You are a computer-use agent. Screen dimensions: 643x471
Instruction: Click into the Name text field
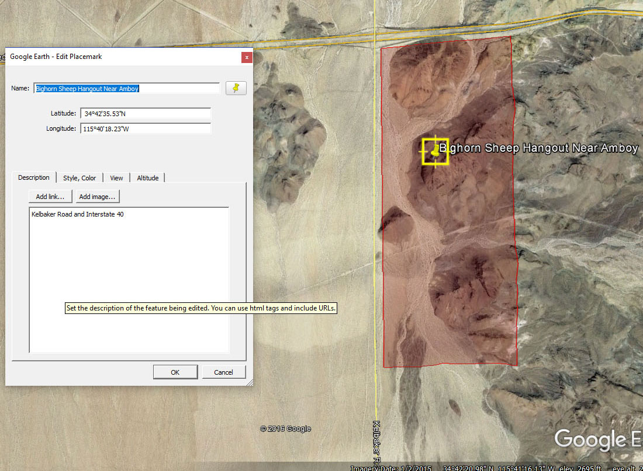126,89
